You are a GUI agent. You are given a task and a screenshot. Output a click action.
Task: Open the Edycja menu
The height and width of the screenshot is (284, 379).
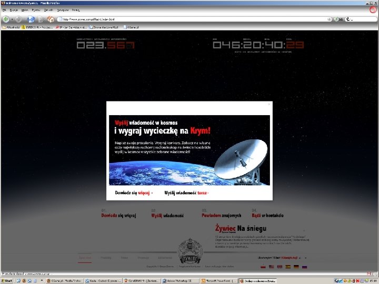pos(14,10)
